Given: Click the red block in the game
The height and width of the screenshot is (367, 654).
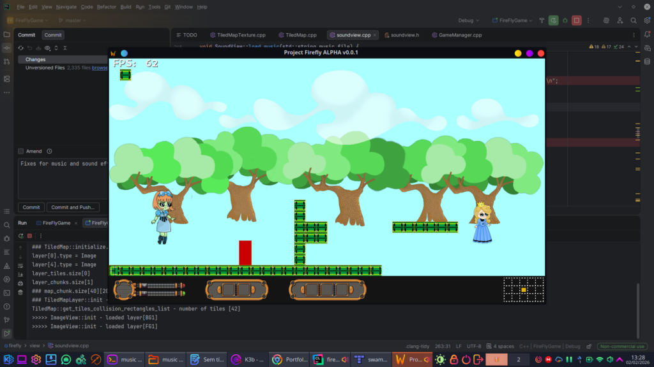Looking at the screenshot, I should click(x=245, y=253).
